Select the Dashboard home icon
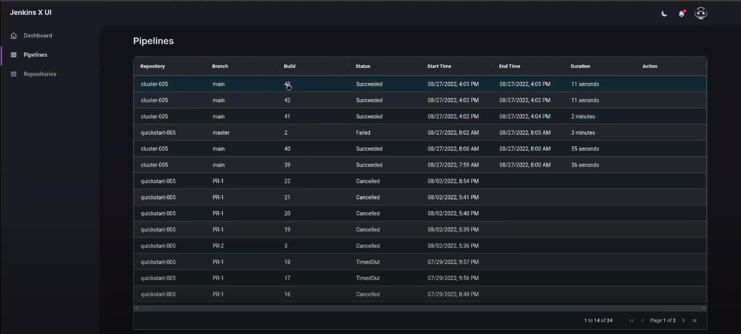 click(x=13, y=35)
